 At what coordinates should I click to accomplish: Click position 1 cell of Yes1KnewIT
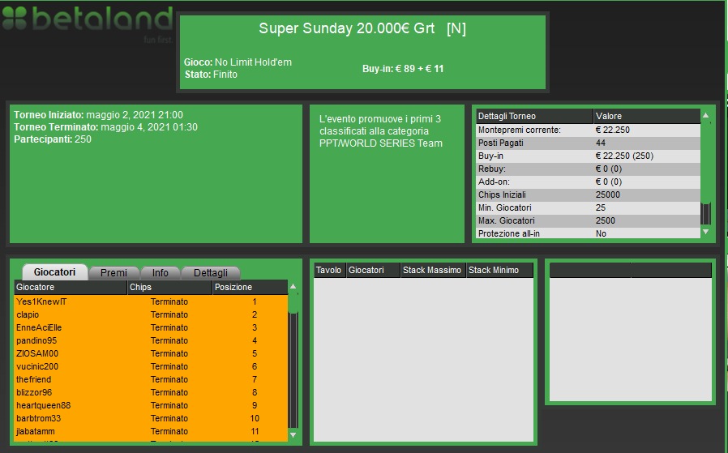[255, 301]
